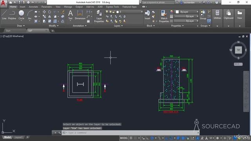
Task: Switch to the Parametric ribbon tab
Action: pos(47,7)
